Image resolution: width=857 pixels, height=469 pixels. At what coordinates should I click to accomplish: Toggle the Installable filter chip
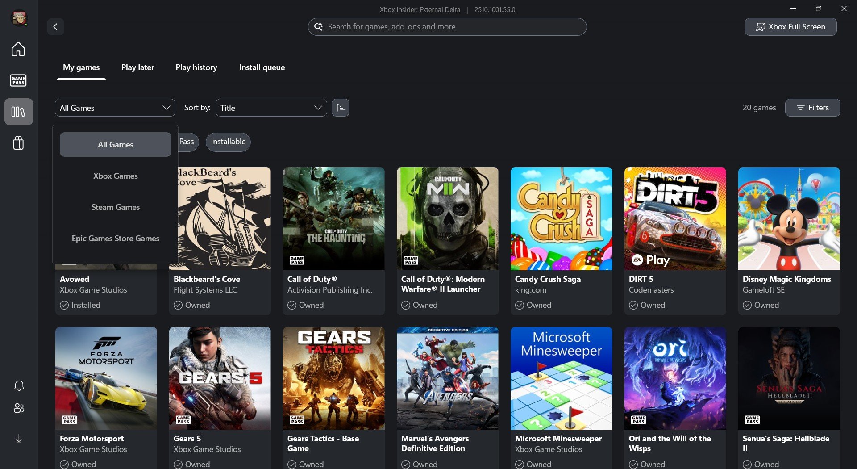tap(228, 142)
